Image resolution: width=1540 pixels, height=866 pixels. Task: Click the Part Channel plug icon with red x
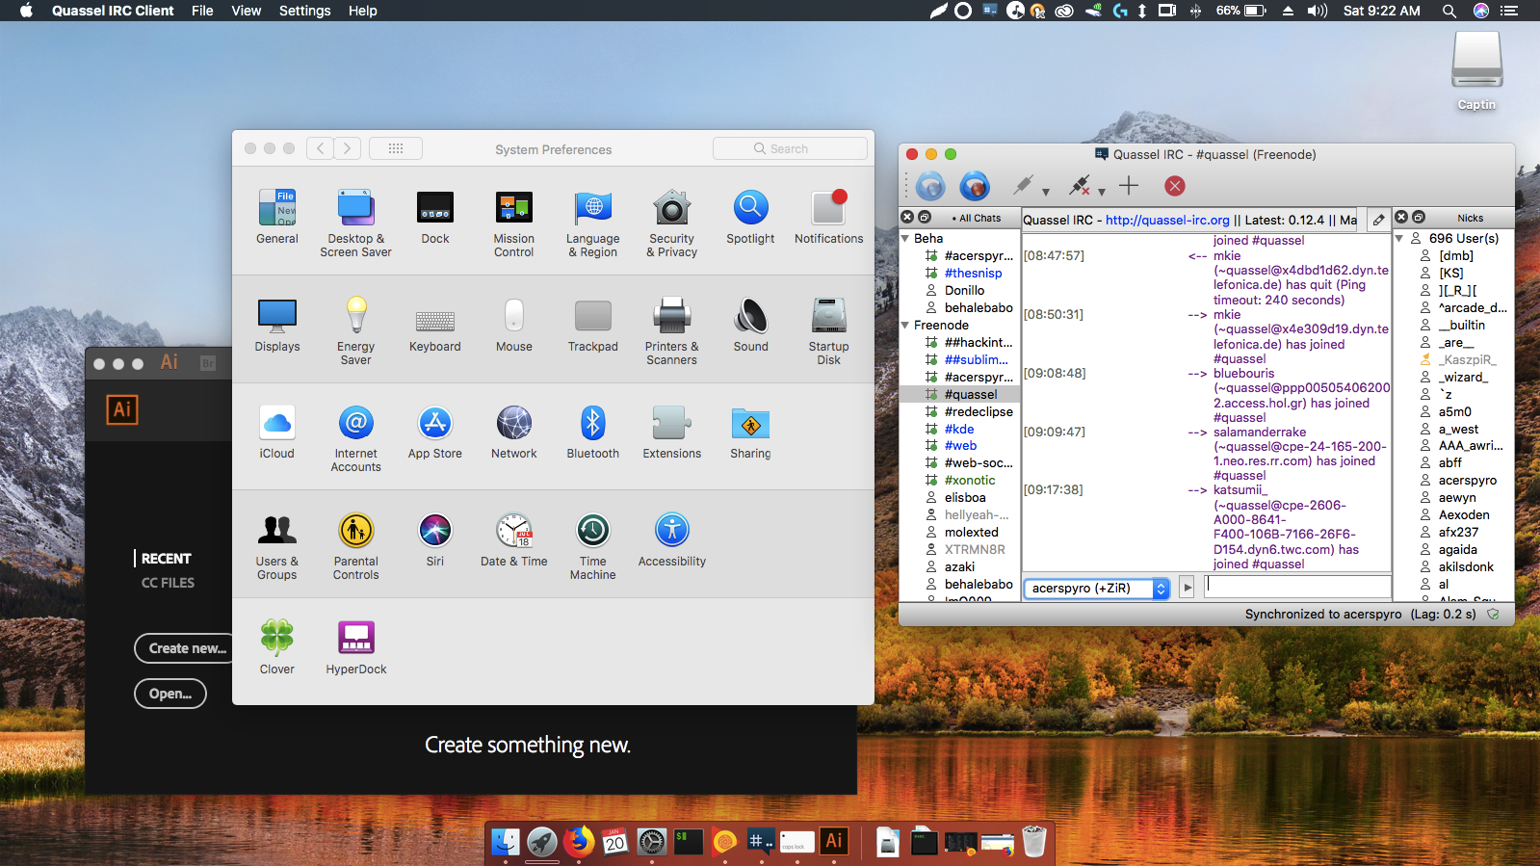pos(1080,184)
